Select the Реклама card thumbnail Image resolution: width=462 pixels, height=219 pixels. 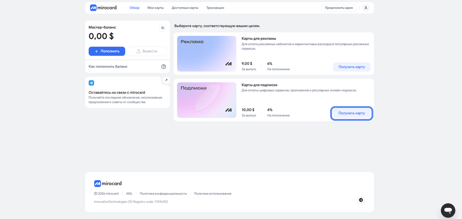coord(207,53)
